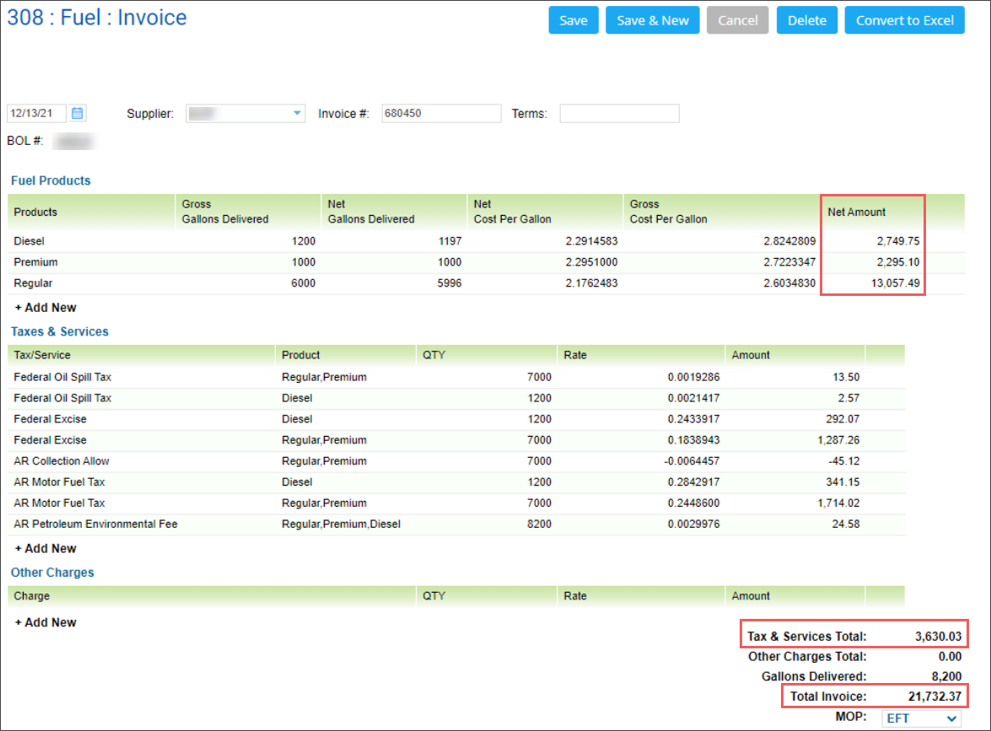Click Net Cost Per Gallon header

(x=512, y=212)
